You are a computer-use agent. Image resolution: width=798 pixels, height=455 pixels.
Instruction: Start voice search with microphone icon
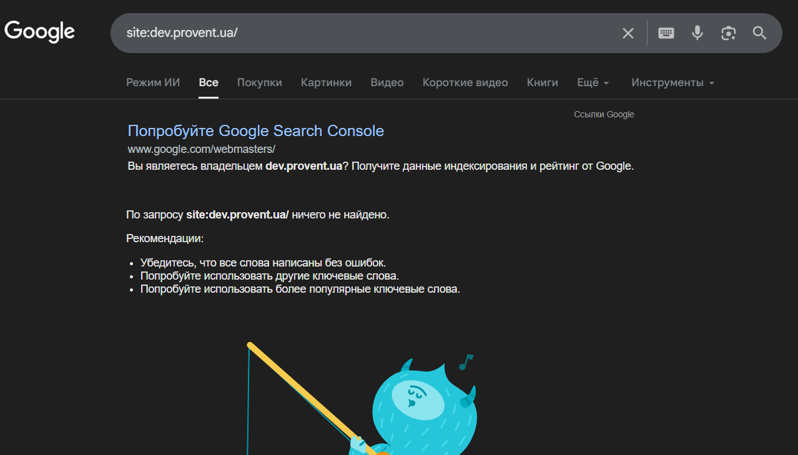pyautogui.click(x=697, y=33)
